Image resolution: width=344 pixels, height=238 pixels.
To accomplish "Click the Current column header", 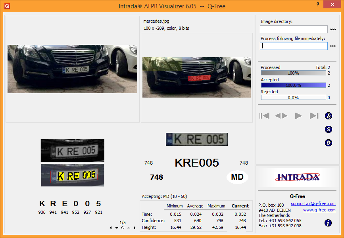I will 240,206.
